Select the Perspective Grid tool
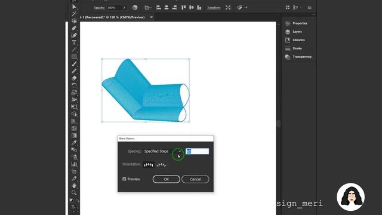This screenshot has height=215, width=382. pos(74,121)
